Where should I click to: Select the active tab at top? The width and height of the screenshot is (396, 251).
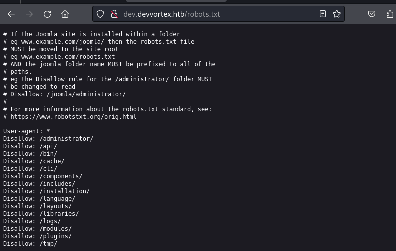point(176,1)
